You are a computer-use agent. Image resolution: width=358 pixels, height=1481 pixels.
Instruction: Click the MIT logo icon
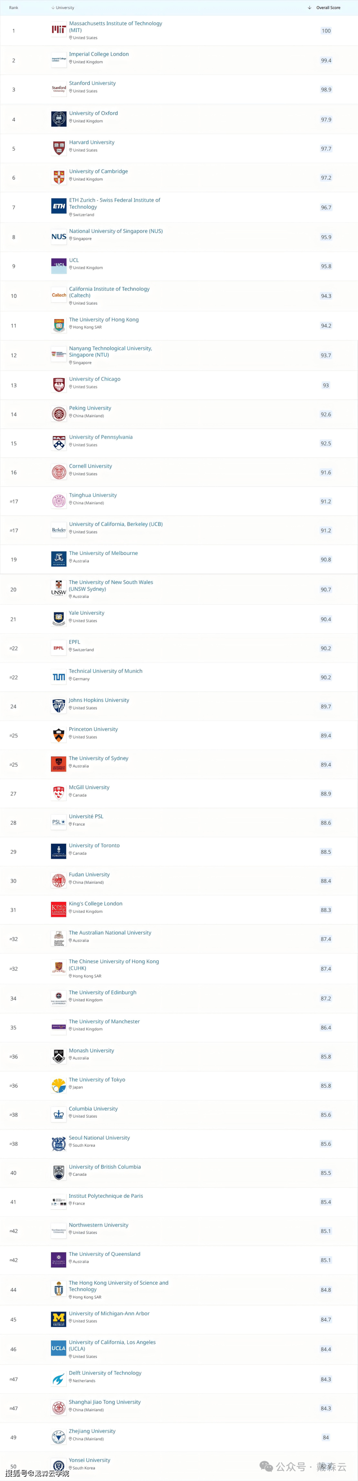point(59,30)
